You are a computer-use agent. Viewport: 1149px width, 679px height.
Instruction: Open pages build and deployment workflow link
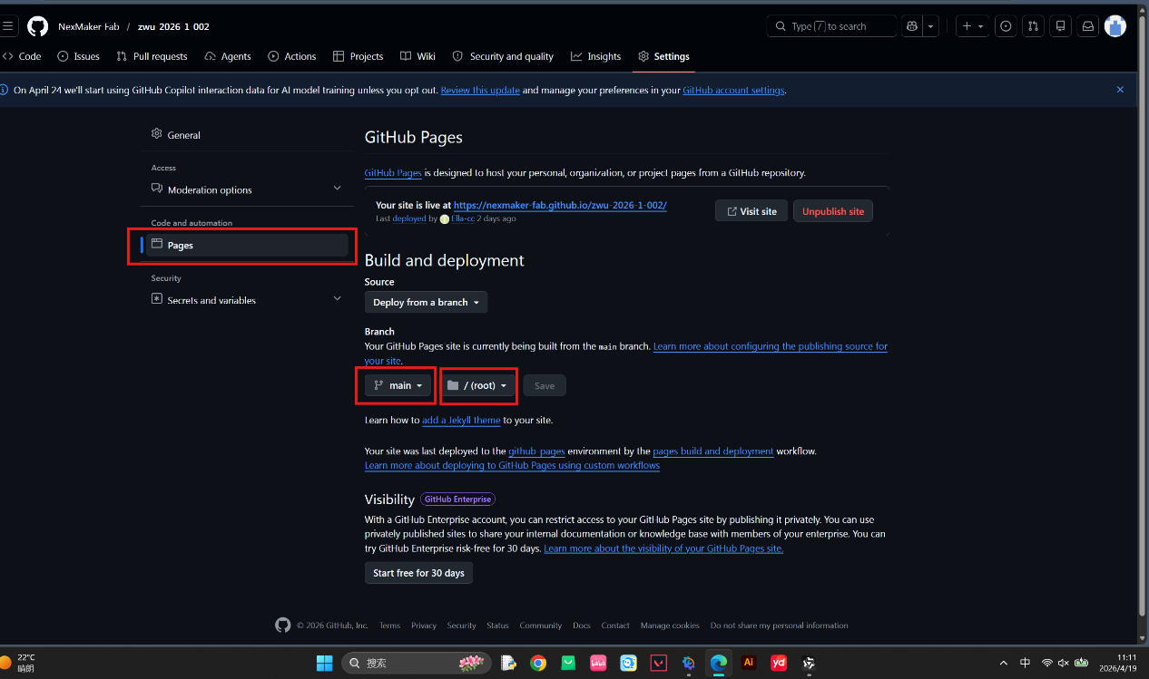[713, 451]
